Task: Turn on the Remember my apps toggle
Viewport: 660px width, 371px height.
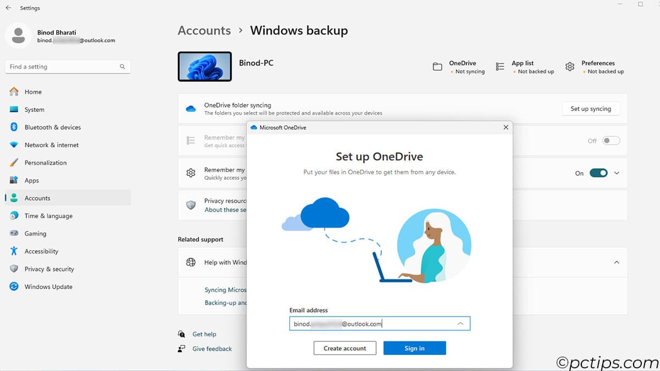Action: pyautogui.click(x=610, y=141)
